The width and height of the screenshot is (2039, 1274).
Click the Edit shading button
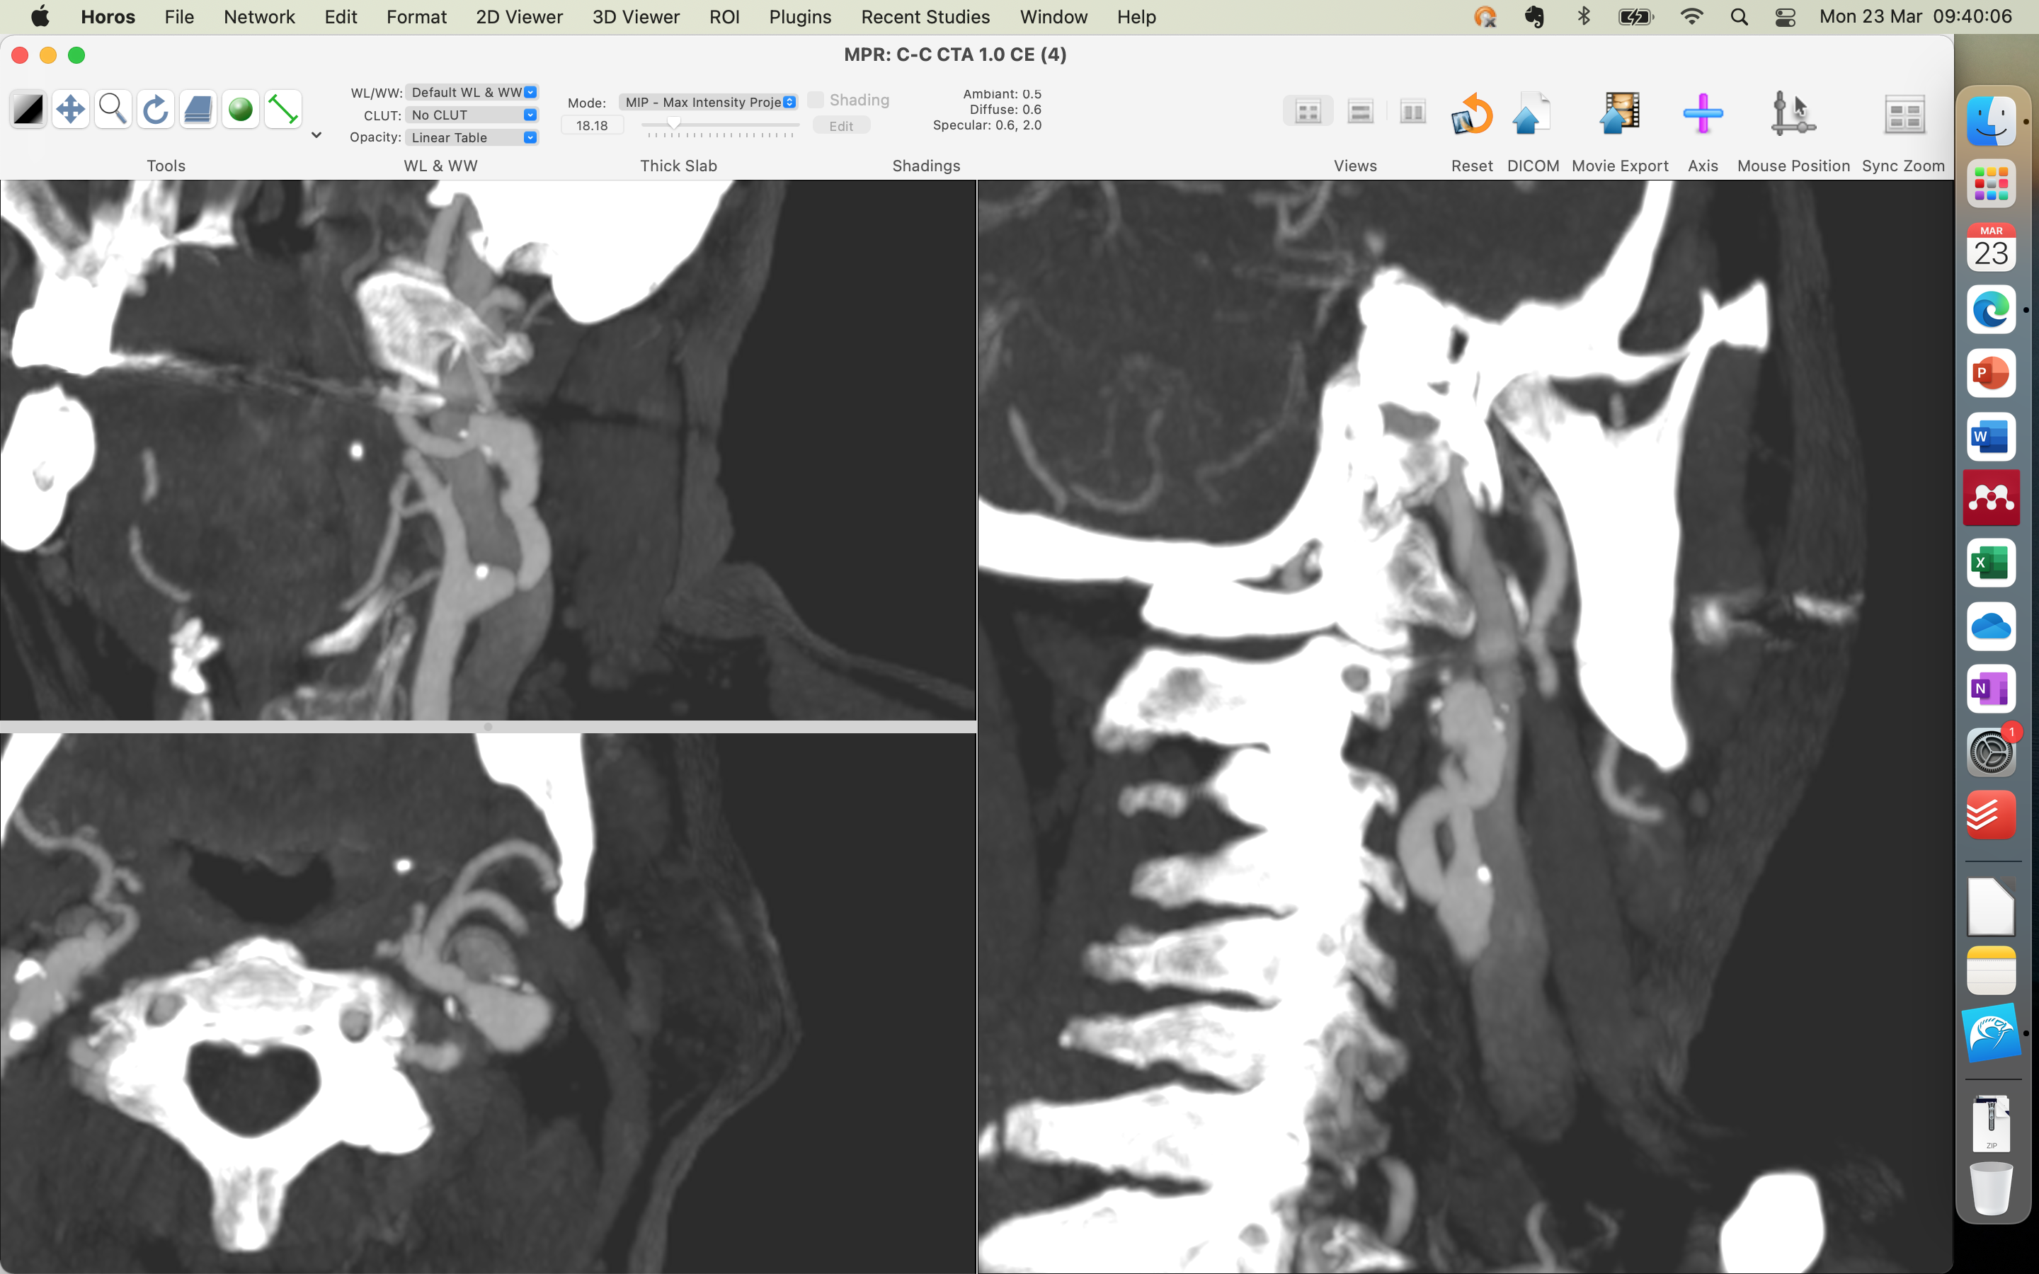tap(841, 127)
